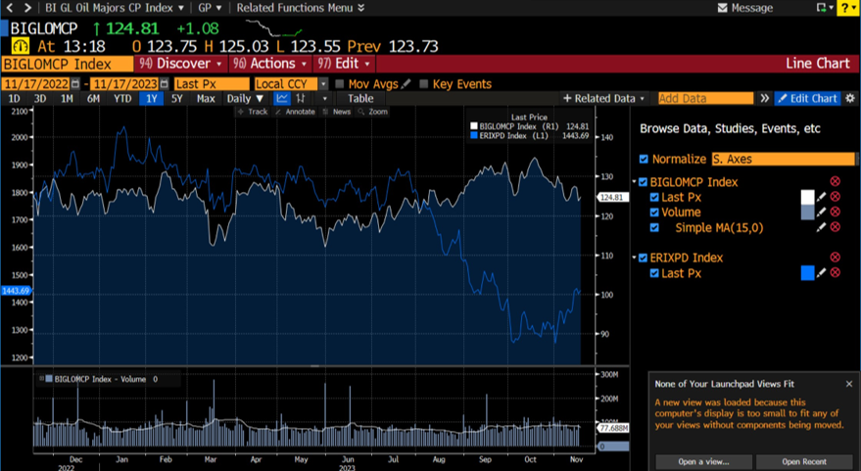
Task: Click the pencil icon beside Mov Avgs
Action: pos(407,84)
